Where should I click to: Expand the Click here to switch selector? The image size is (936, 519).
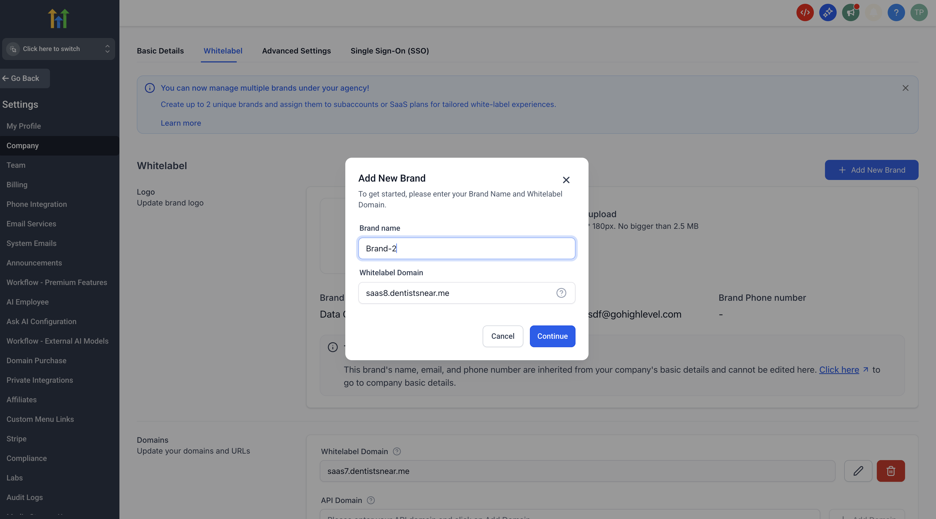(59, 49)
